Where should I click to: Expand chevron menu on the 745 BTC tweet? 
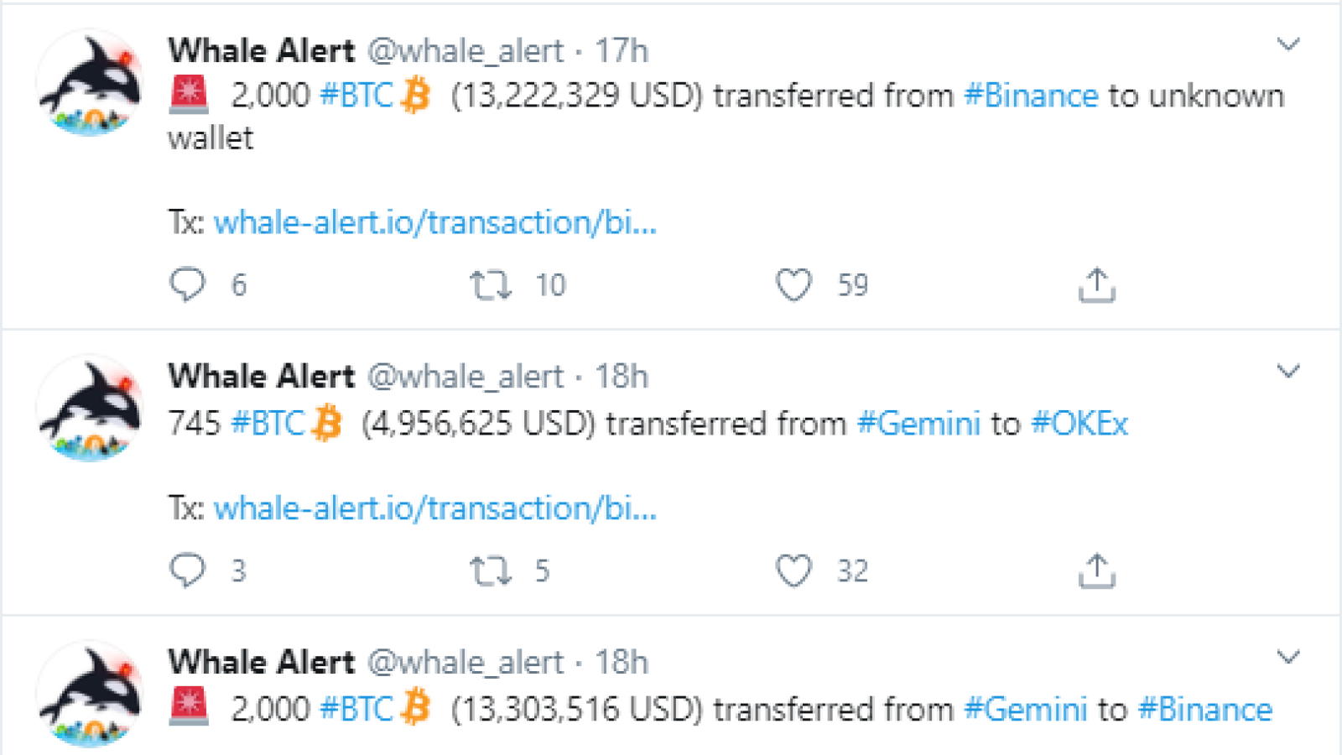tap(1288, 370)
